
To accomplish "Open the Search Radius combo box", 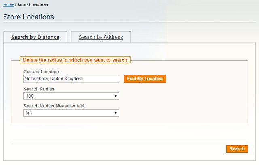I will (71, 96).
